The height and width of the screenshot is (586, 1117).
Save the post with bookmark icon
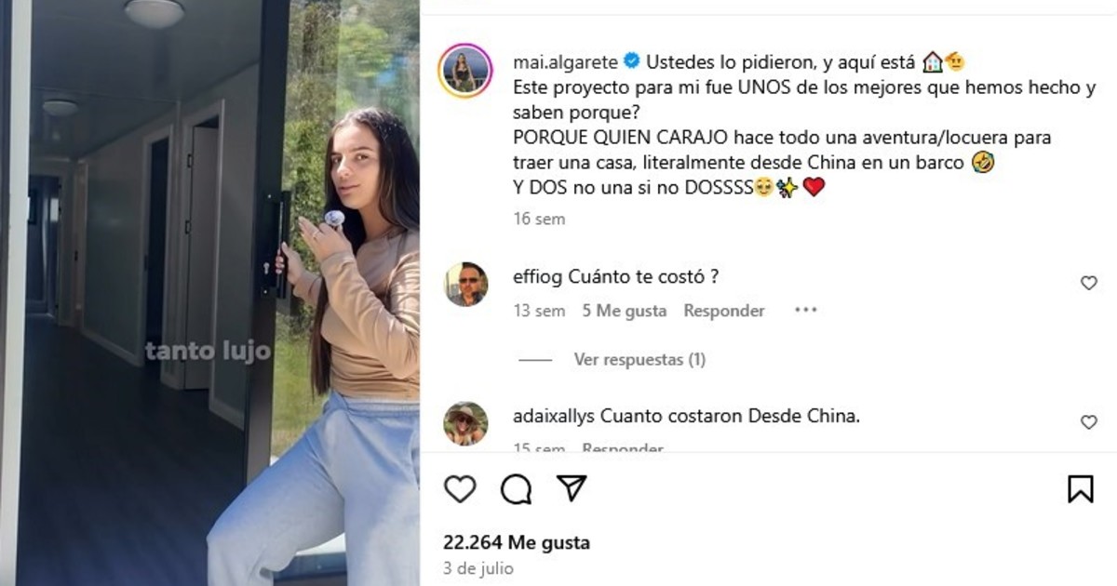(1081, 488)
